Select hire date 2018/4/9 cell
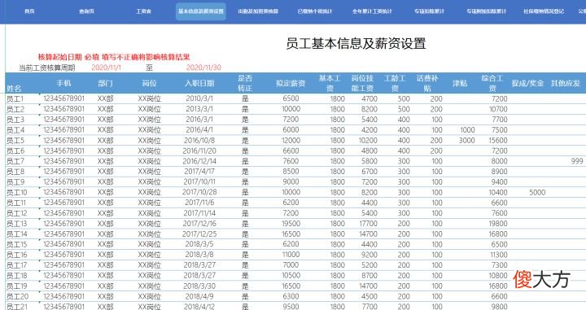This screenshot has height=310, width=586. [x=199, y=296]
